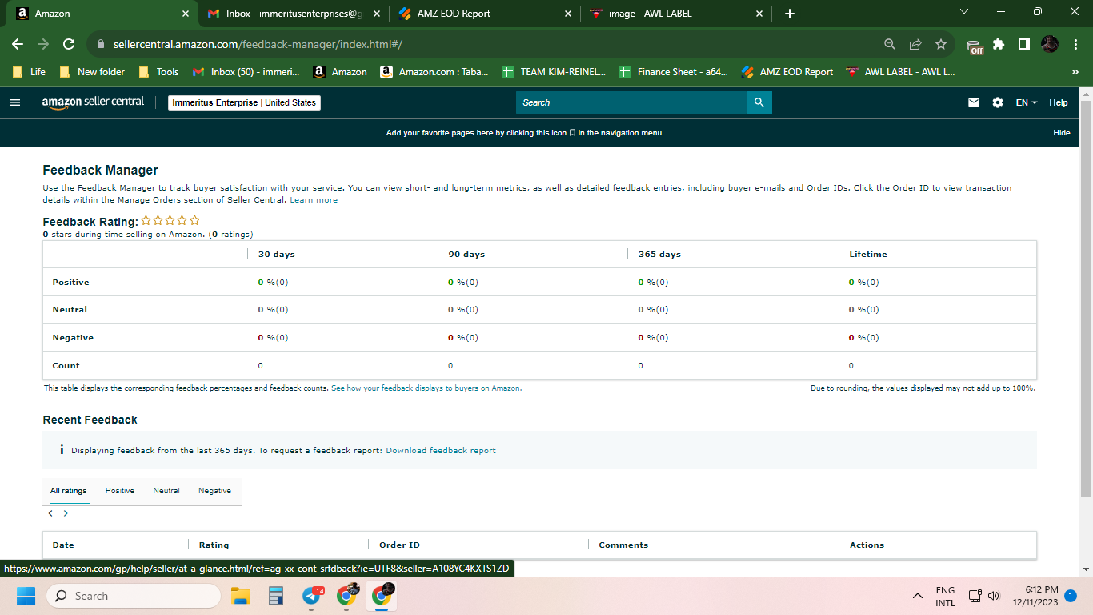Open the Tools bookmark folder
1093x615 pixels.
click(158, 72)
